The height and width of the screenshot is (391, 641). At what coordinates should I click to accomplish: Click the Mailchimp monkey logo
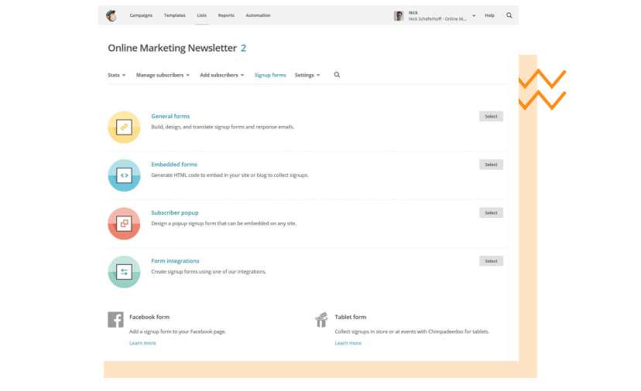pos(111,15)
